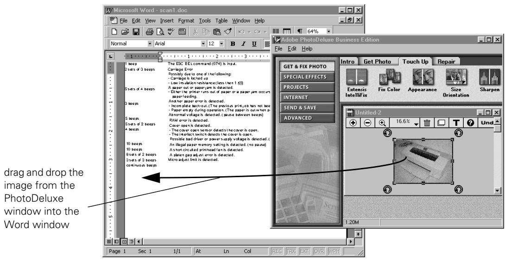
Task: Click the tab stop selector left of ruler
Action: coord(110,56)
